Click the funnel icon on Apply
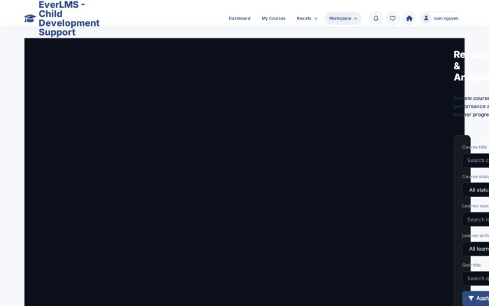489x306 pixels. (x=471, y=298)
